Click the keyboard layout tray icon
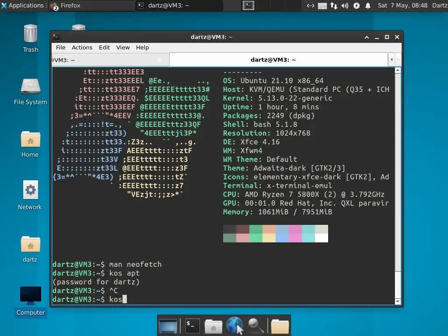Viewport: 448px width, 336px height. click(x=322, y=6)
